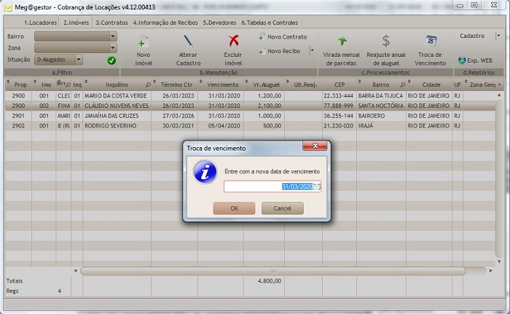Open the Cadastro reports dropdown
Image resolution: width=510 pixels, height=314 pixels.
tap(498, 35)
